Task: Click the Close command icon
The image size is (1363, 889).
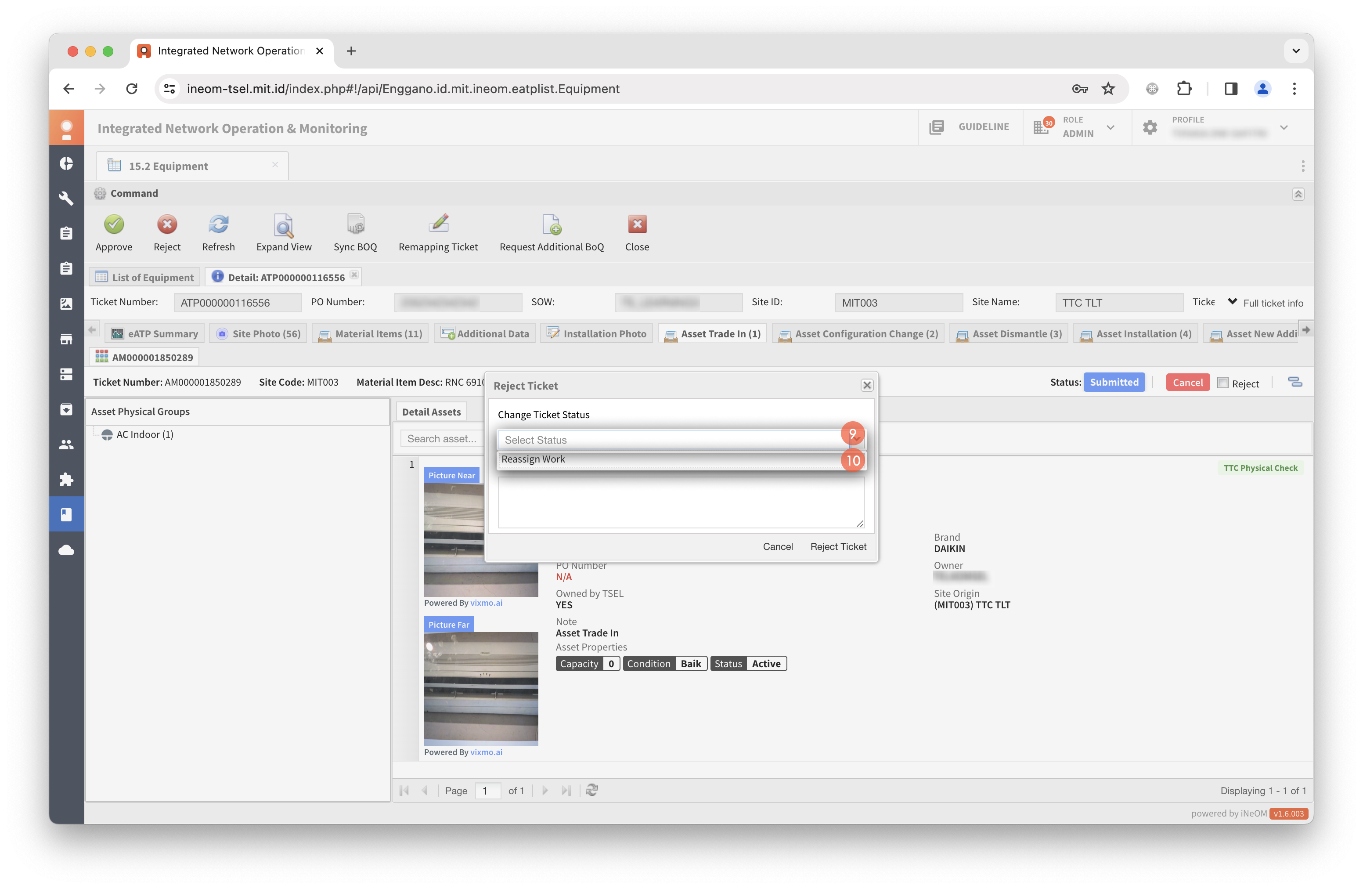Action: 637,224
